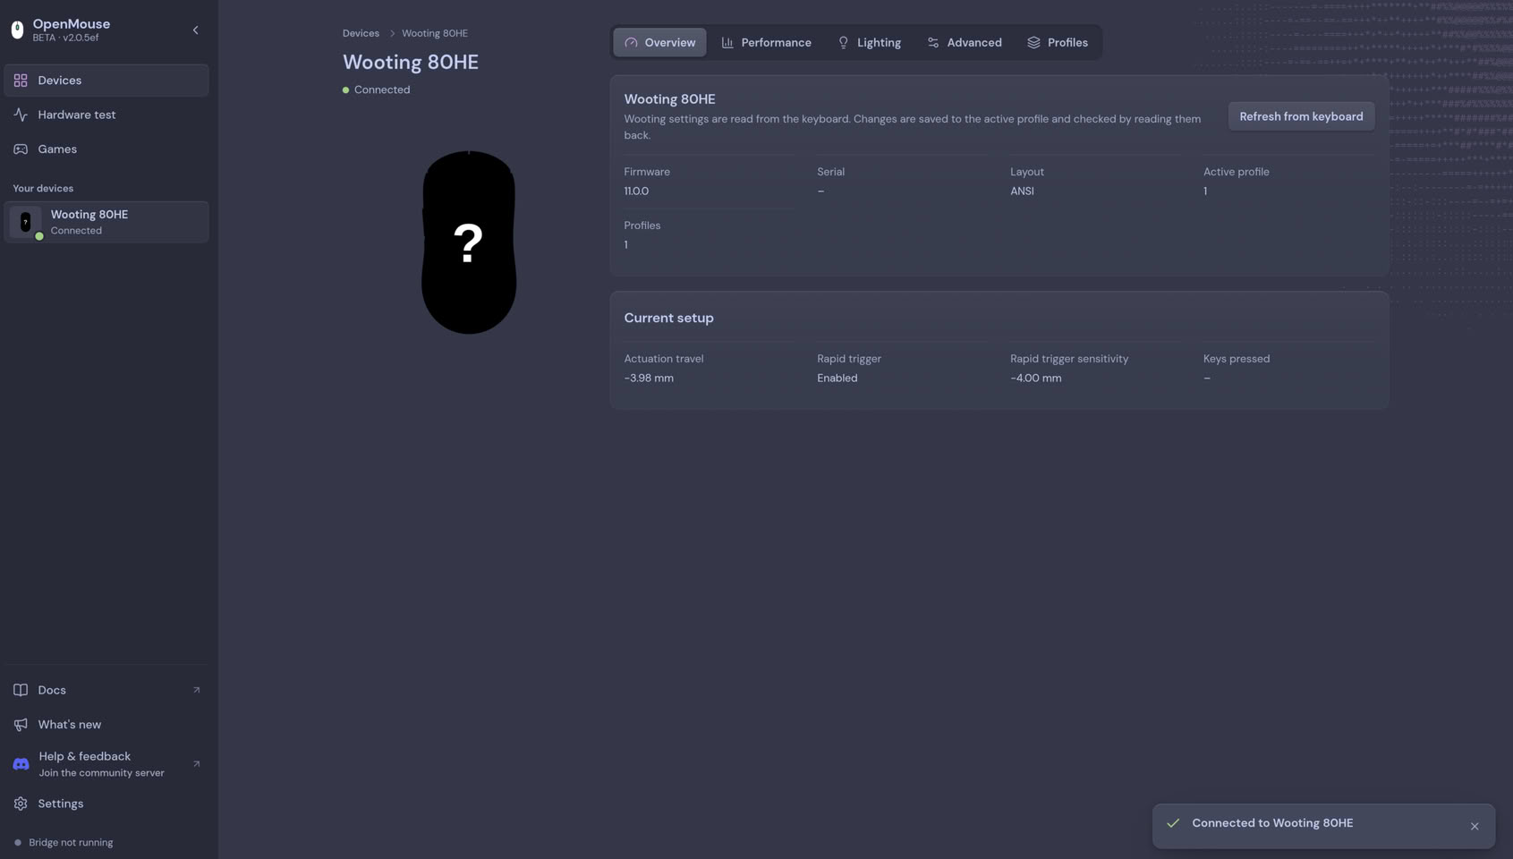Click Wooting 80HE breadcrumb entry
Image resolution: width=1513 pixels, height=859 pixels.
434,33
